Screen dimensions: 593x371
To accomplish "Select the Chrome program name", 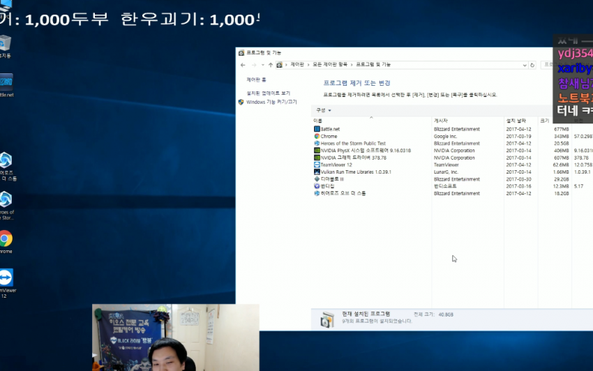I will point(329,136).
